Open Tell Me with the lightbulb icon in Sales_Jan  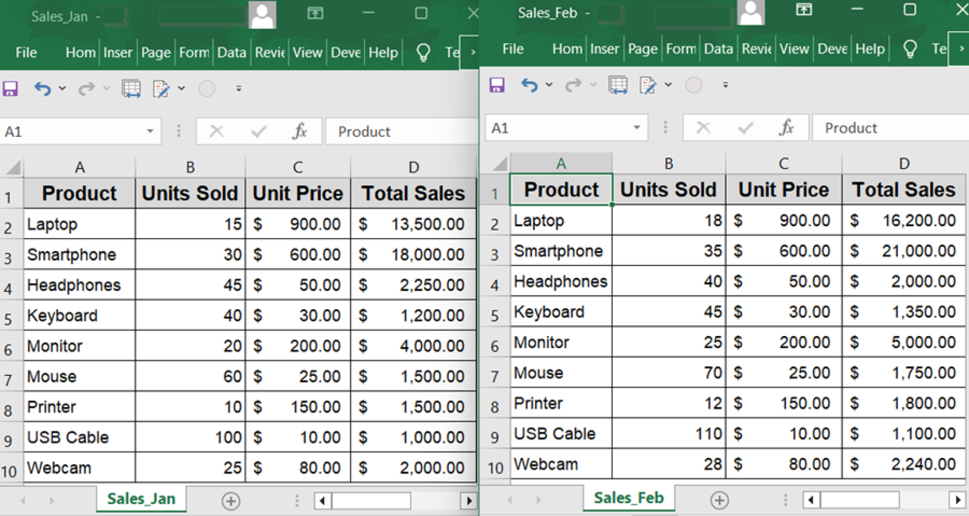tap(423, 52)
